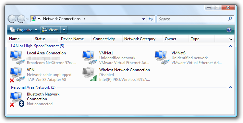Sort by the Status column header
The width and height of the screenshot is (243, 123).
point(46,39)
